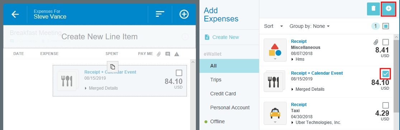Screen dimensions: 400x130
Task: Click Create New in Add Expenses
Action: coord(222,37)
